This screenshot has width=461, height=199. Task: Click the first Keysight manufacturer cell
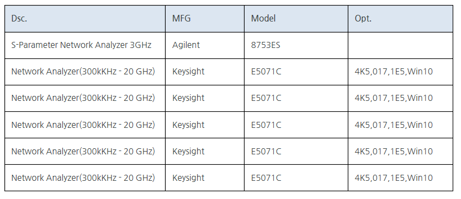[x=205, y=72]
